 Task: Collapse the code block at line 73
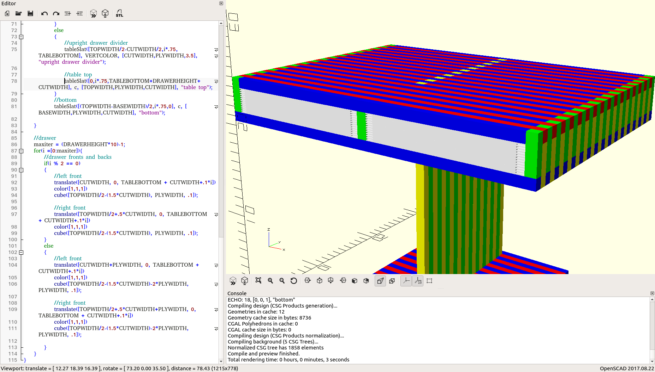(x=21, y=37)
